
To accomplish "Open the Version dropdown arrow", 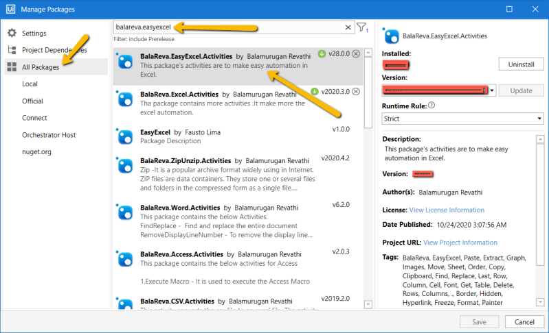I will [x=492, y=90].
